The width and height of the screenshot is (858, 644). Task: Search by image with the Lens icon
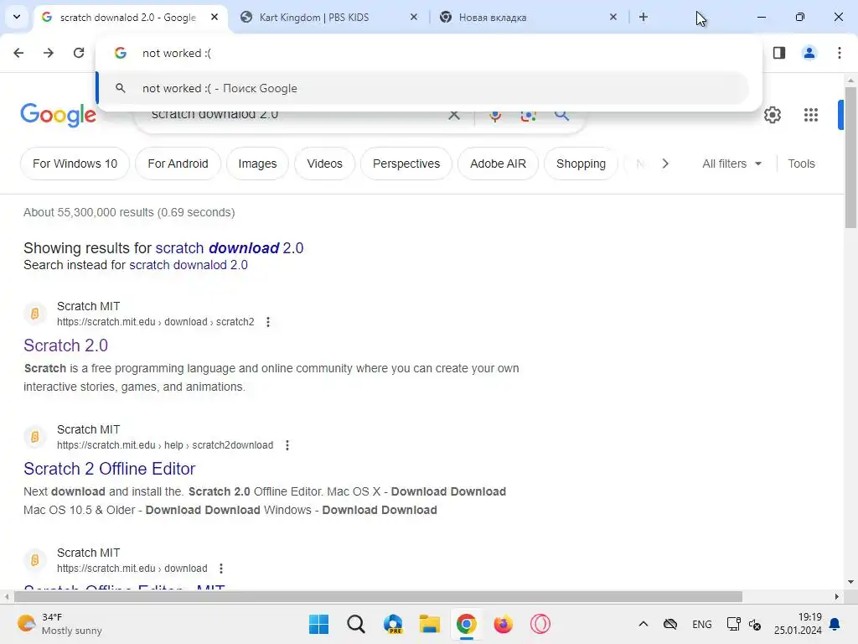[528, 116]
